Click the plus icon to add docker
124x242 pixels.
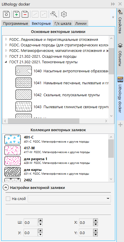pyautogui.click(x=120, y=125)
